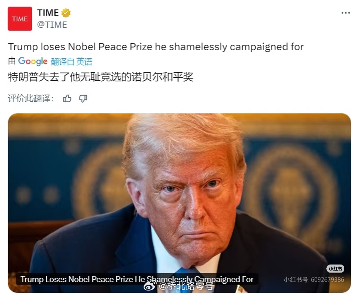Click the @TIME account handle
Viewport: 359px width, 295px height.
pyautogui.click(x=52, y=25)
